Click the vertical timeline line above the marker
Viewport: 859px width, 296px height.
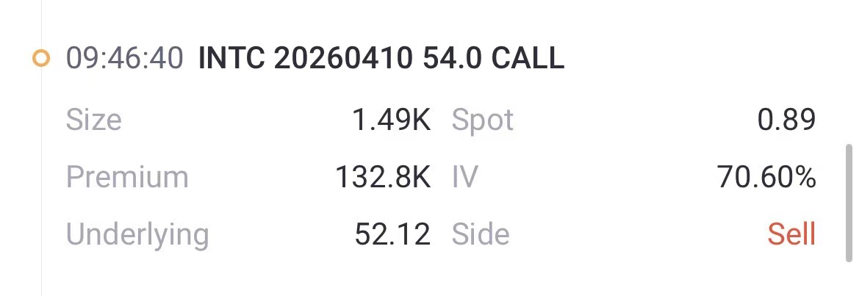[x=42, y=18]
